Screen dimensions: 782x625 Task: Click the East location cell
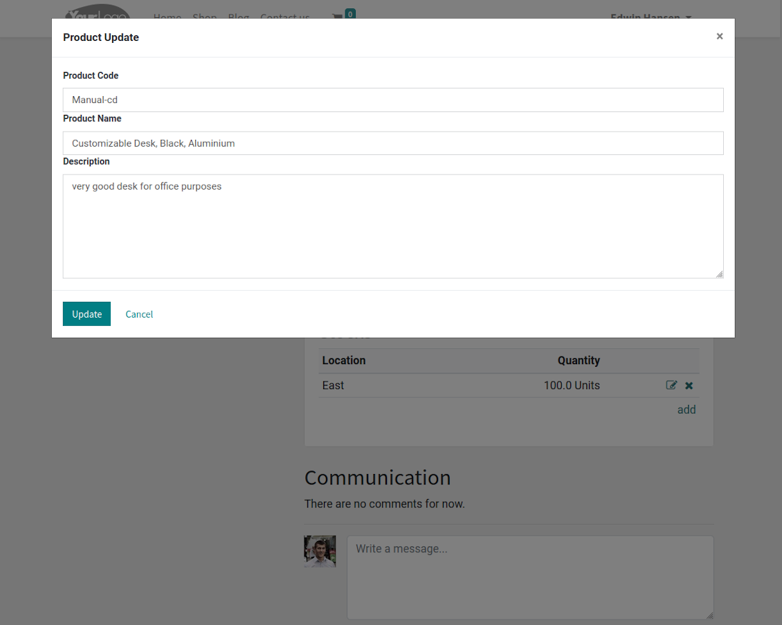333,385
